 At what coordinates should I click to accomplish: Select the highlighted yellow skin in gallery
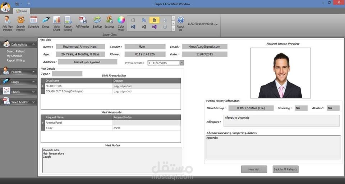pos(155,20)
